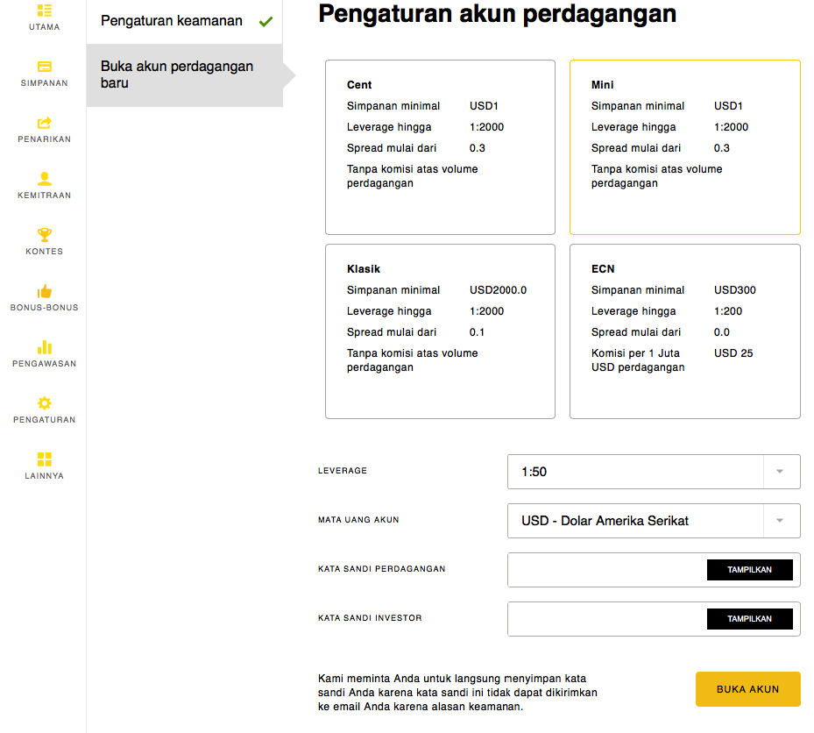814x733 pixels.
Task: Select the Cent account type card
Action: (x=440, y=147)
